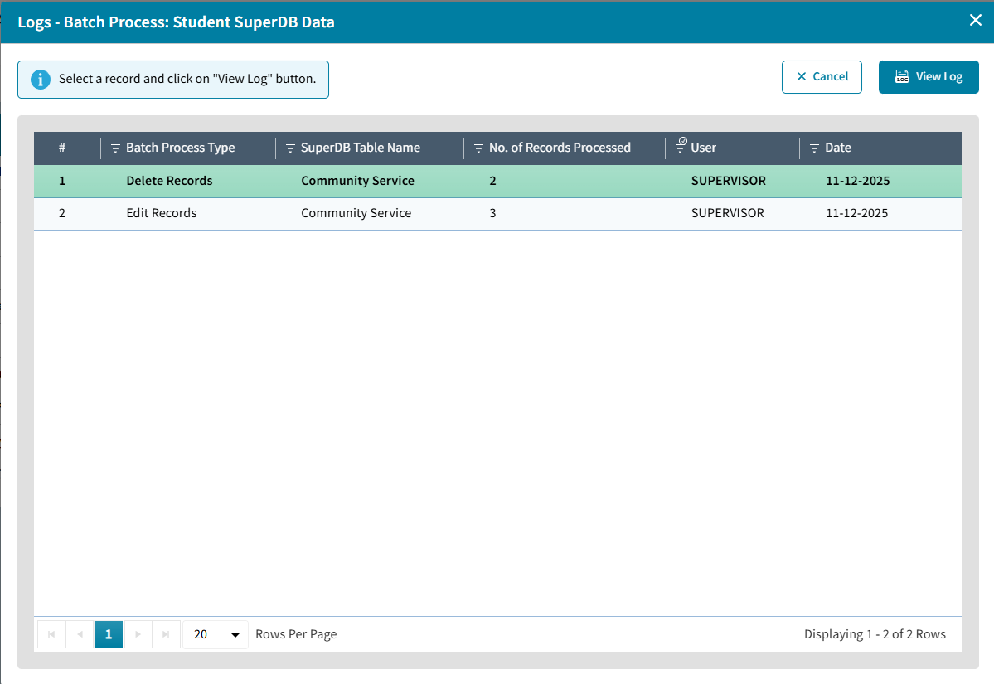Viewport: 994px width, 684px height.
Task: Click the Displaying 1 - 2 of 2 Rows text
Action: 875,634
